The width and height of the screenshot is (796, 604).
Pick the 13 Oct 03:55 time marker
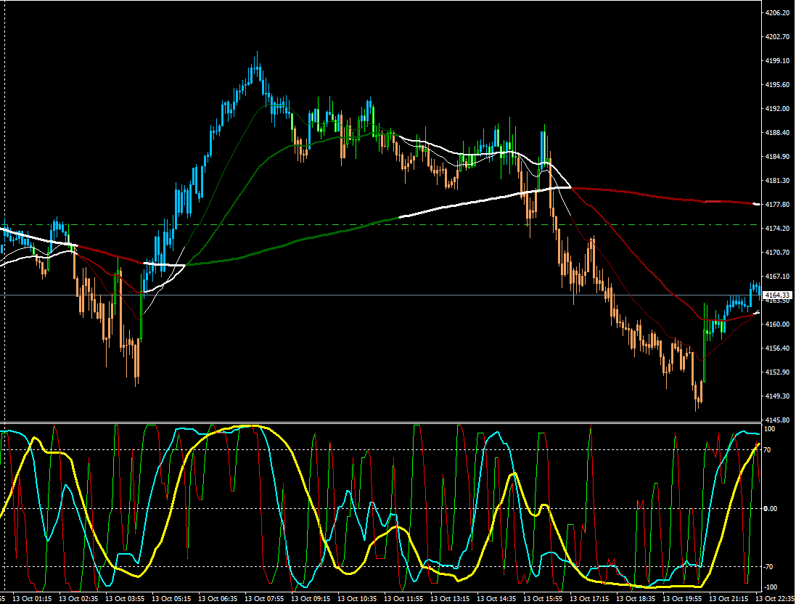click(x=125, y=599)
